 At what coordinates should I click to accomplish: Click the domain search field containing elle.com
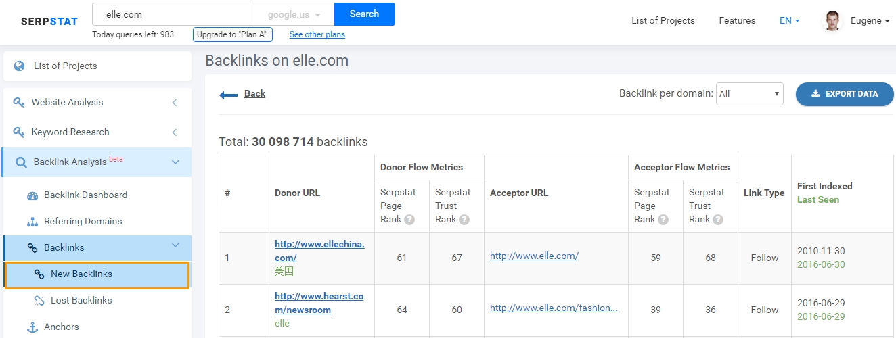coord(173,14)
